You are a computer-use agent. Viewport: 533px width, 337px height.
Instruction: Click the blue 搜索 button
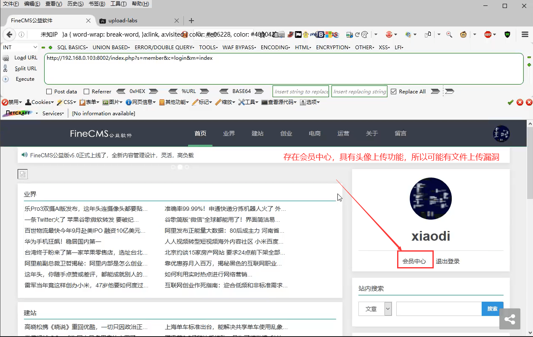tap(493, 309)
